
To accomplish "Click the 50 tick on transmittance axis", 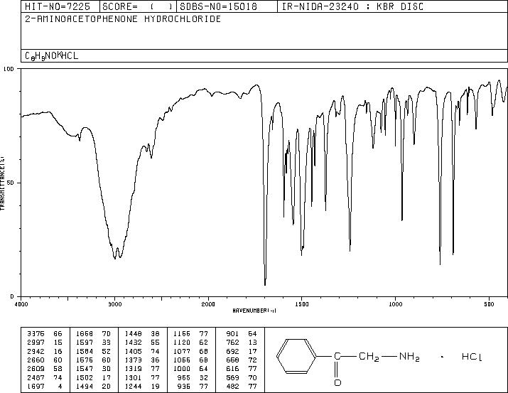I will 11,183.
